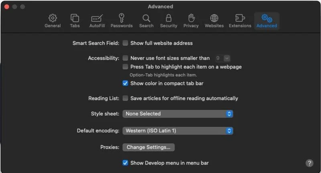Open the AutoFill preferences pane

click(97, 21)
